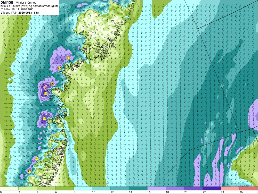Click the 'IT: Mán. 16. 11. 2020 18Z' line

point(17,9)
